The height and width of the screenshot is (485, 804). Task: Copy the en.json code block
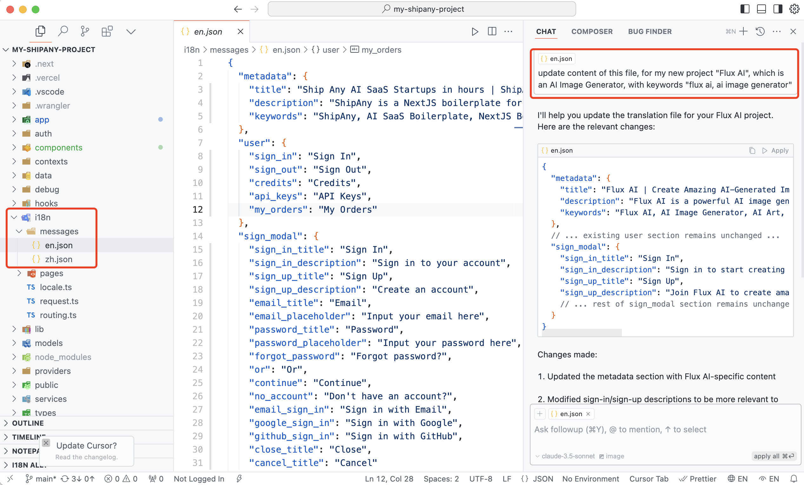point(752,150)
